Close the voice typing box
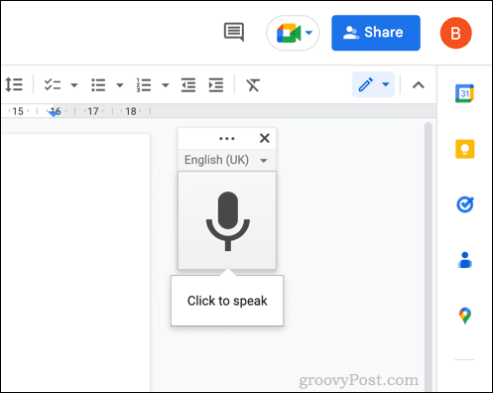The width and height of the screenshot is (493, 393). point(265,138)
